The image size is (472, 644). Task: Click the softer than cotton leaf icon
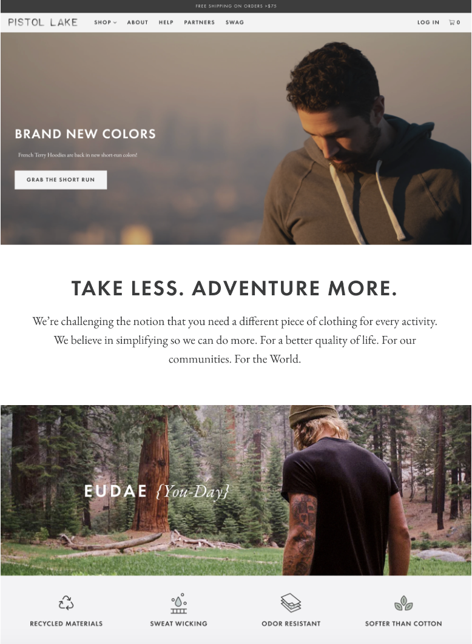pyautogui.click(x=403, y=603)
